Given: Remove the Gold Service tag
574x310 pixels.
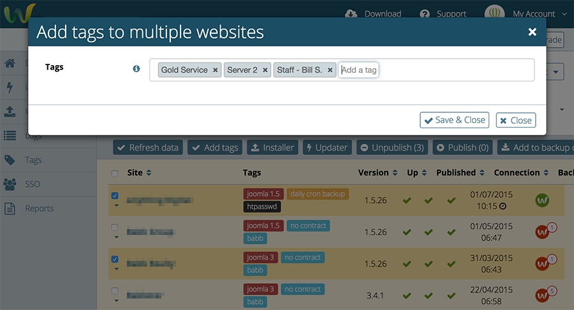Looking at the screenshot, I should coord(216,70).
